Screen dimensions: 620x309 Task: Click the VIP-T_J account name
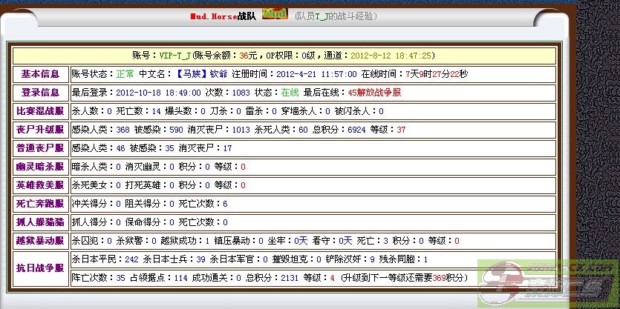tap(175, 56)
